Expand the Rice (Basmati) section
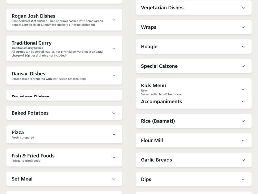 click(x=193, y=121)
